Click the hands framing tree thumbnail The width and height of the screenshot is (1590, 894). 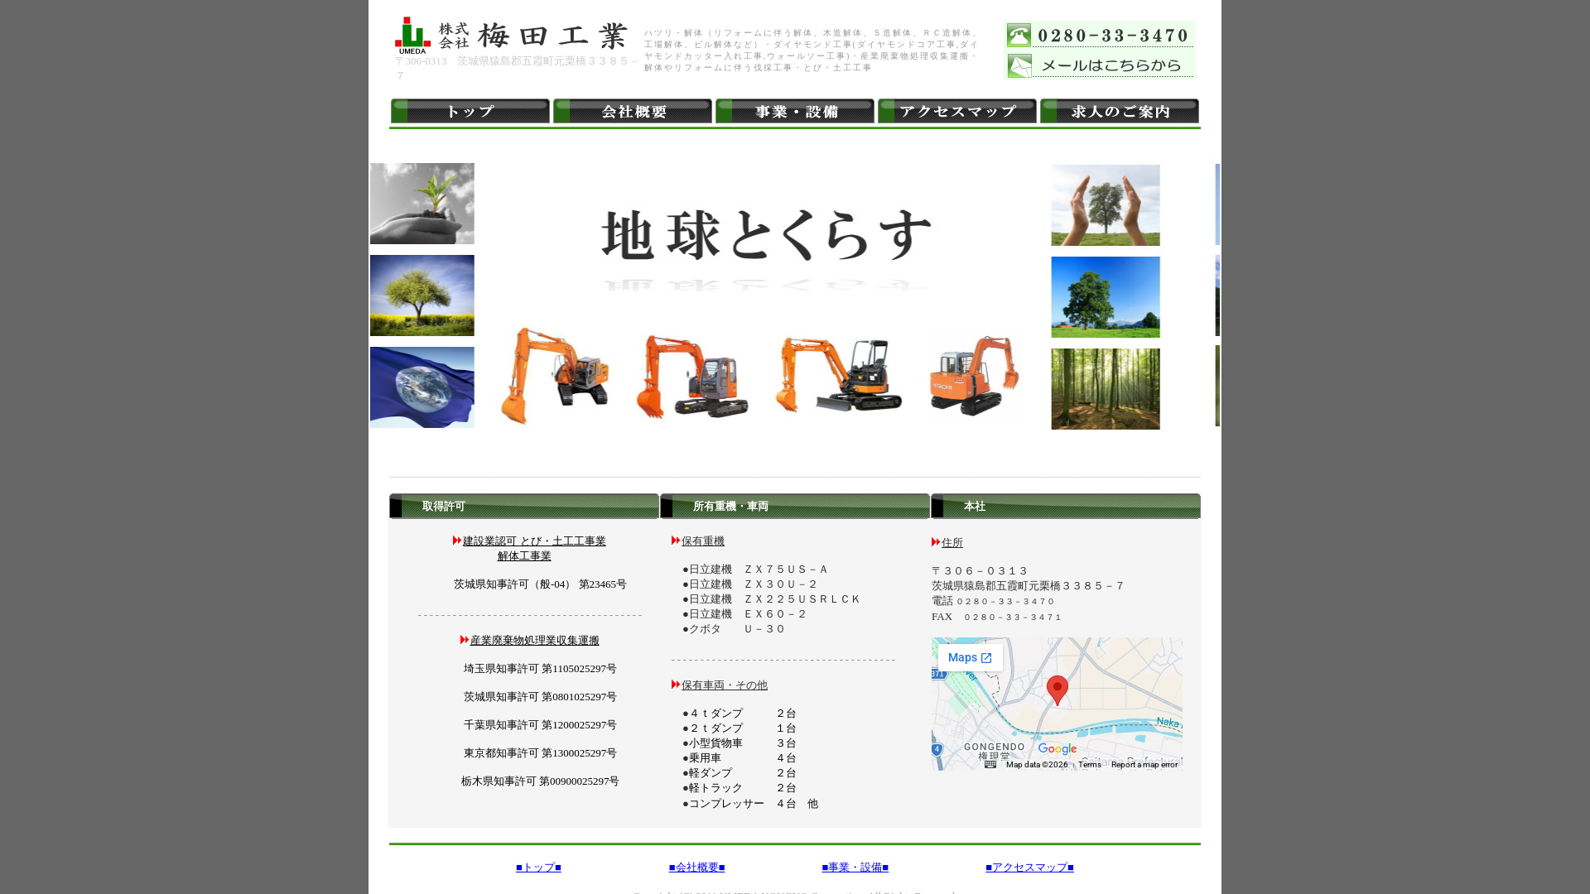tap(1106, 205)
